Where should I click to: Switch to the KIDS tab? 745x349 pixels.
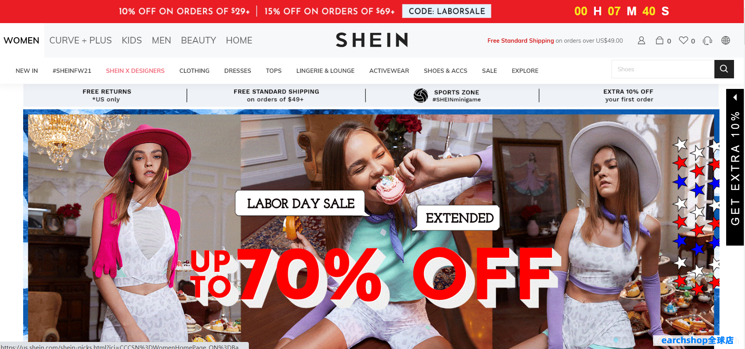132,40
